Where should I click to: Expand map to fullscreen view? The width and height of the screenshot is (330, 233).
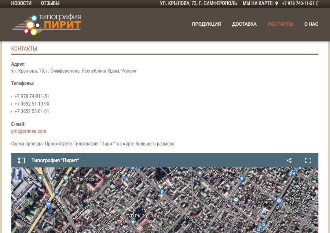(x=308, y=160)
